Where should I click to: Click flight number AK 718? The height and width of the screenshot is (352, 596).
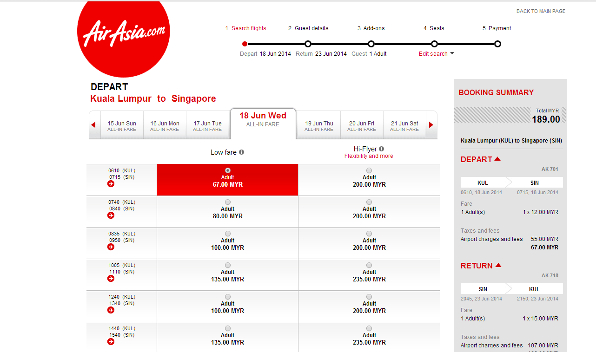point(550,276)
